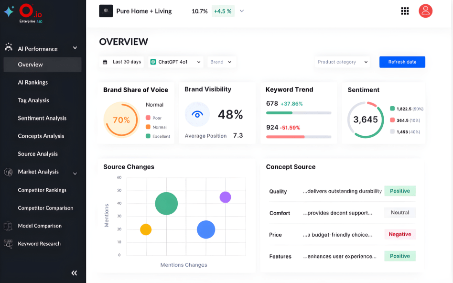
Task: Click the Model Comparison sidebar icon
Action: pos(8,226)
